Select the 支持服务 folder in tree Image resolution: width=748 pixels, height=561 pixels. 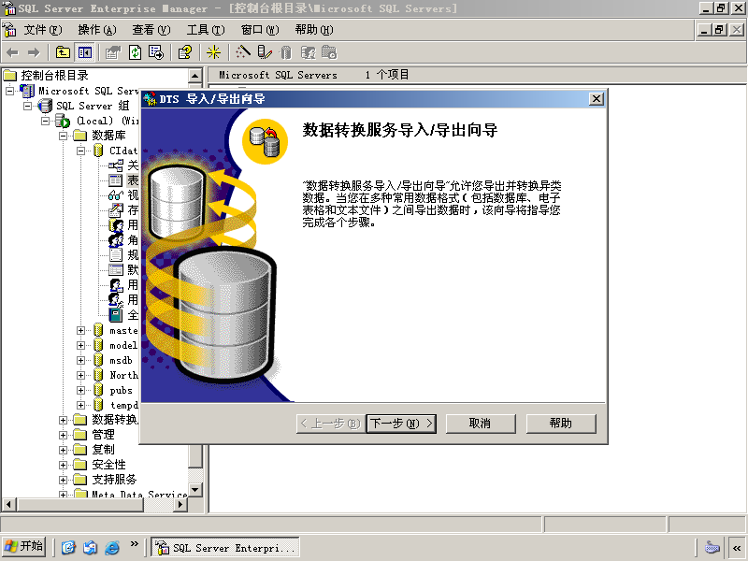(x=114, y=480)
